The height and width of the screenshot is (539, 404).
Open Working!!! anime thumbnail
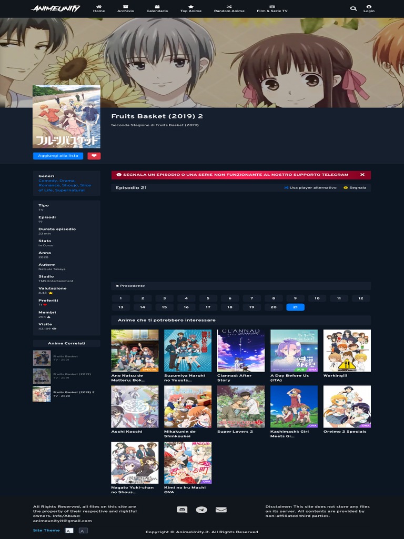(347, 351)
